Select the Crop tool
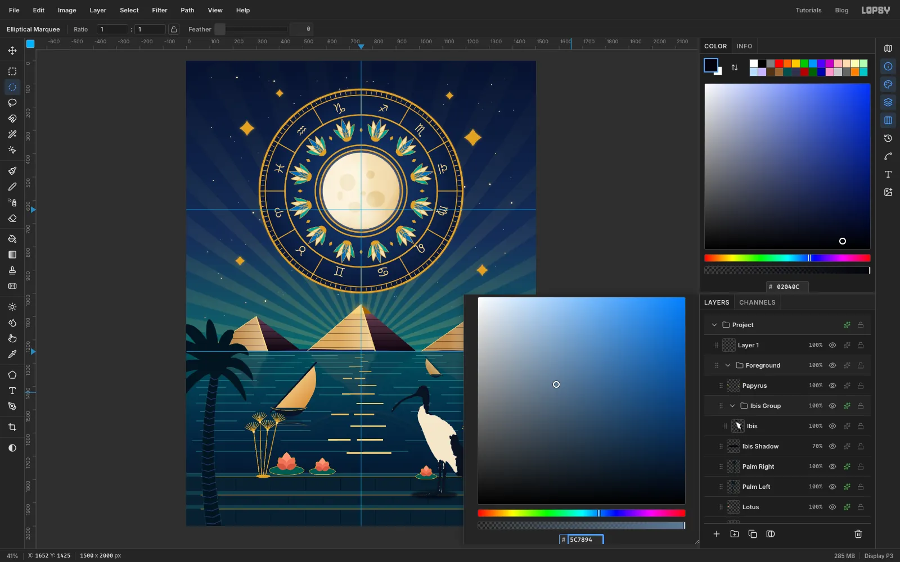The image size is (900, 562). [x=12, y=427]
